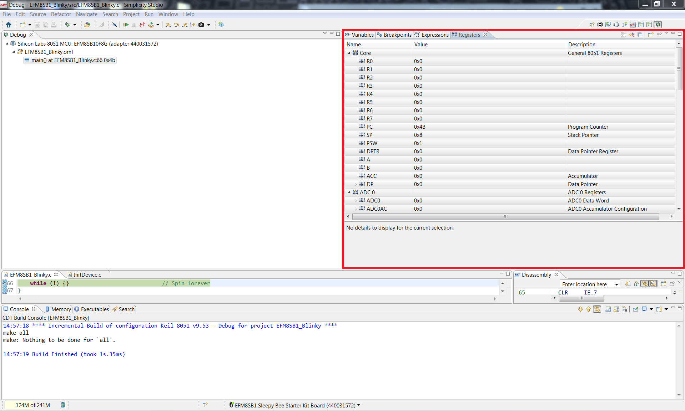
Task: Select main() stack frame in Debug view
Action: pyautogui.click(x=73, y=60)
